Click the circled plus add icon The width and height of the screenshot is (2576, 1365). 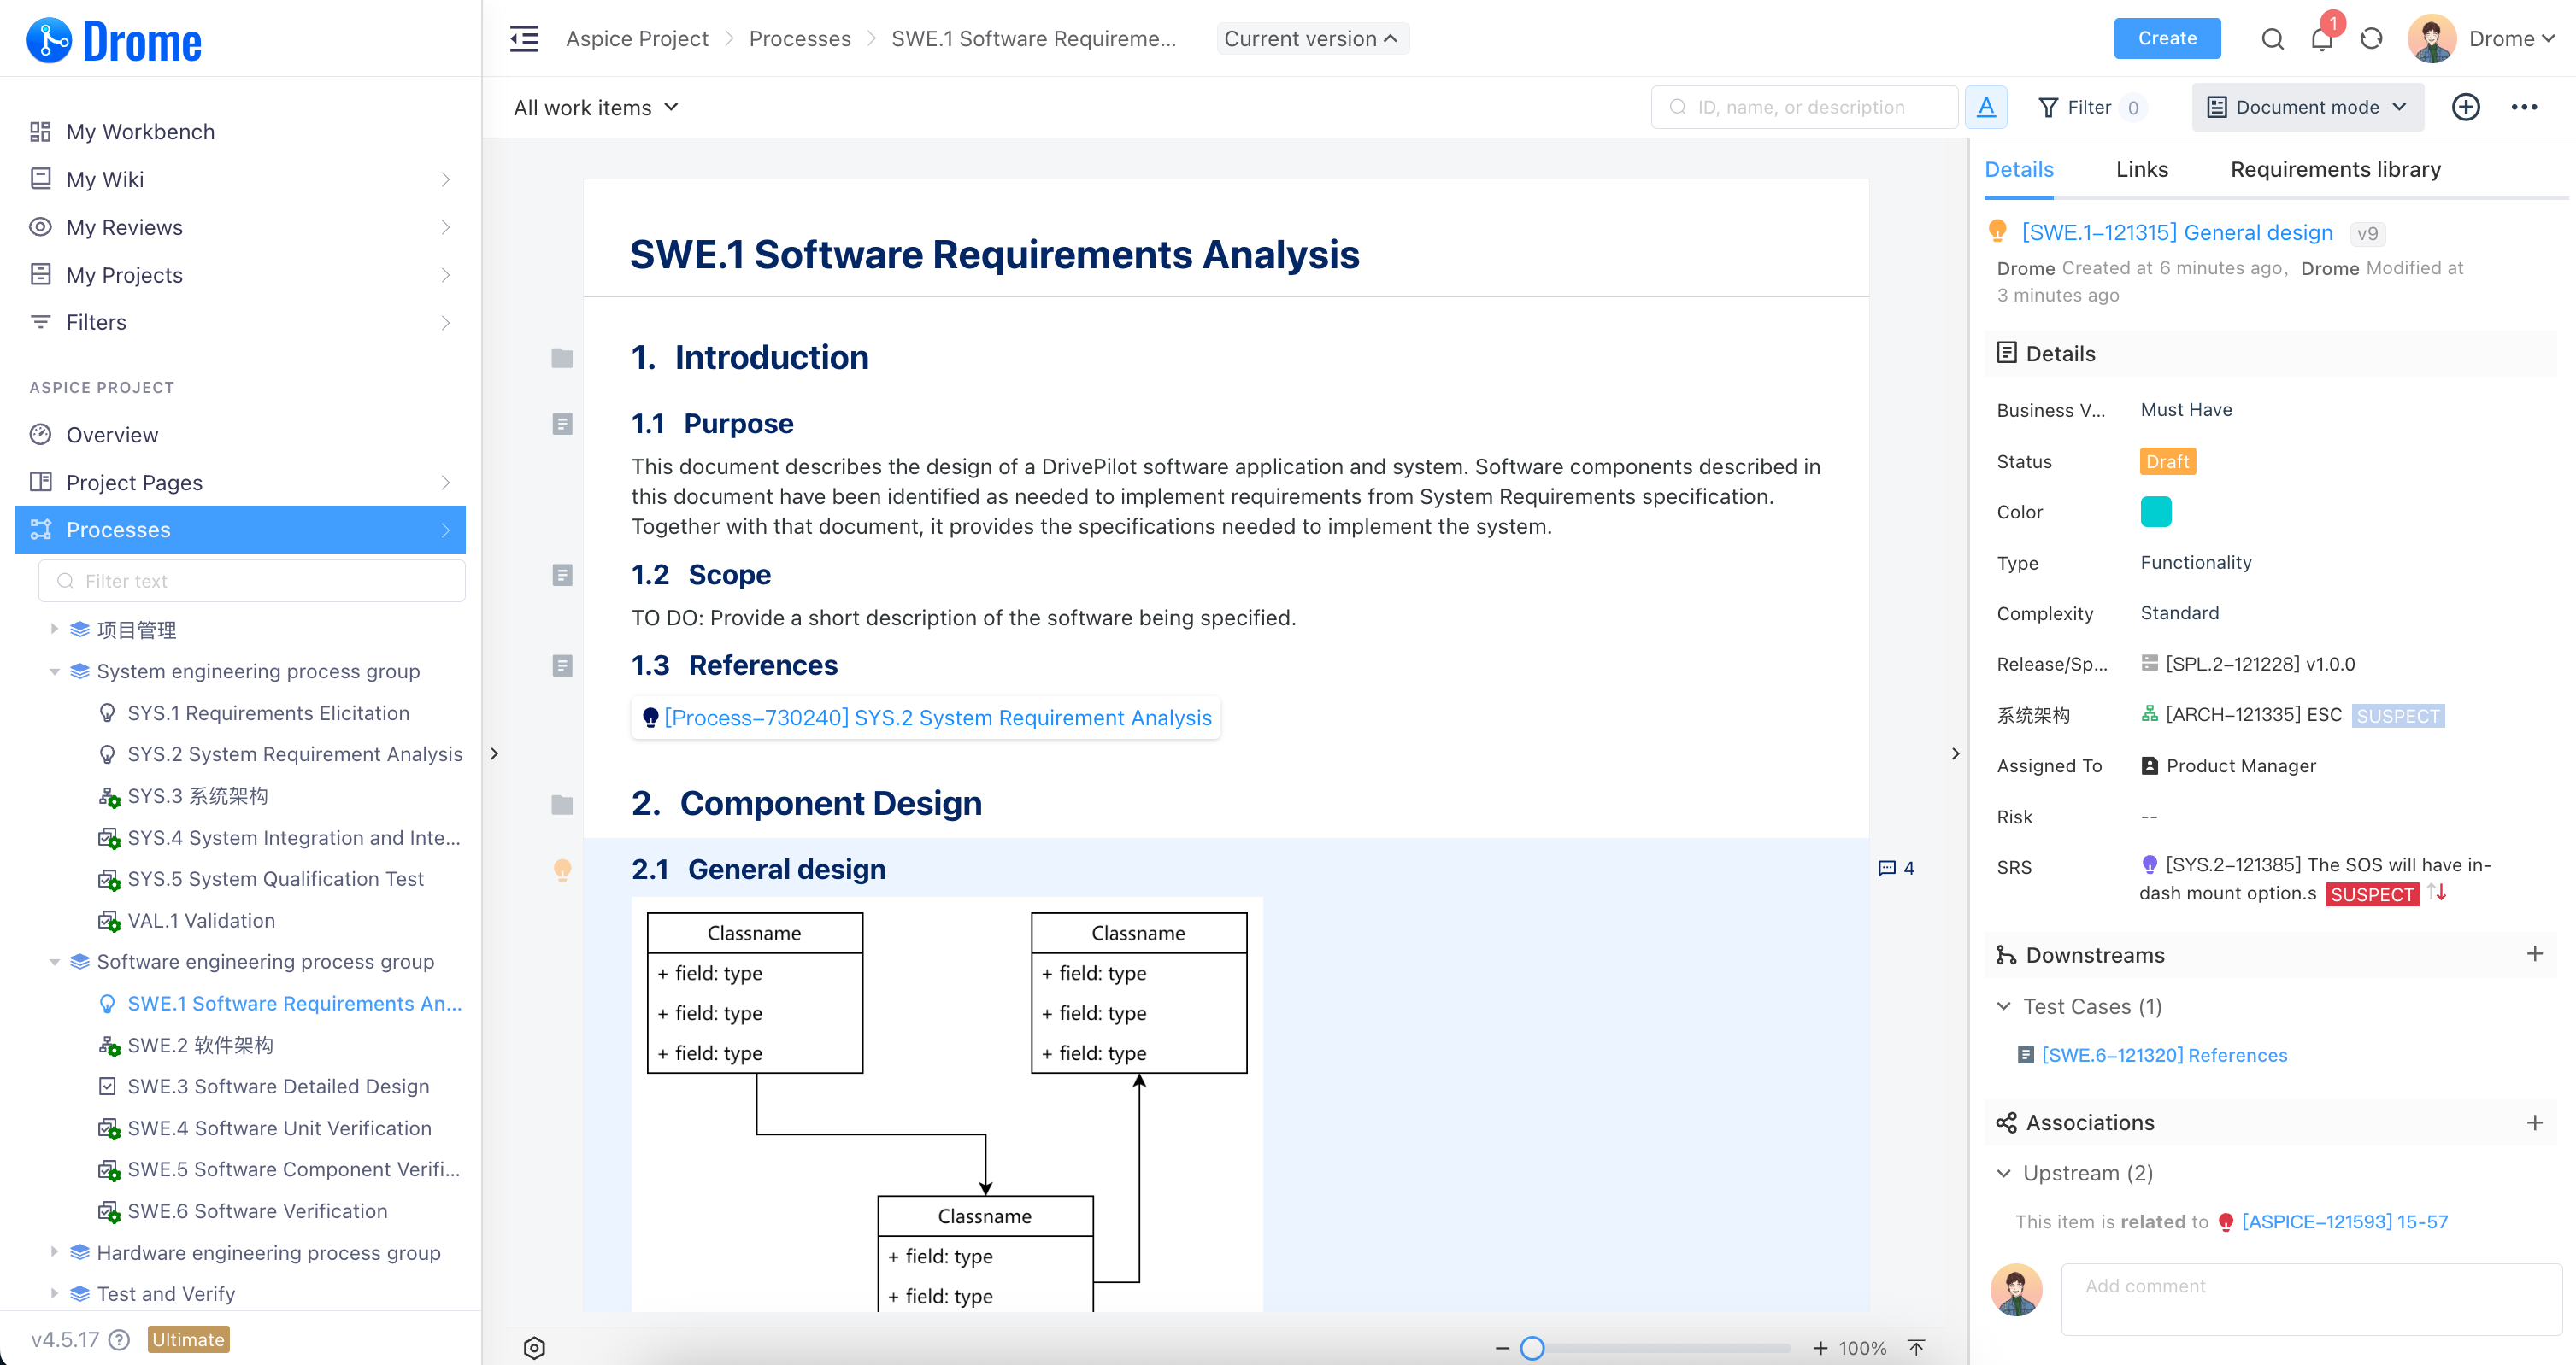[2465, 107]
